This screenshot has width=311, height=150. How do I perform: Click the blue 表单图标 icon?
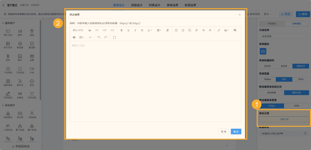(x=263, y=51)
